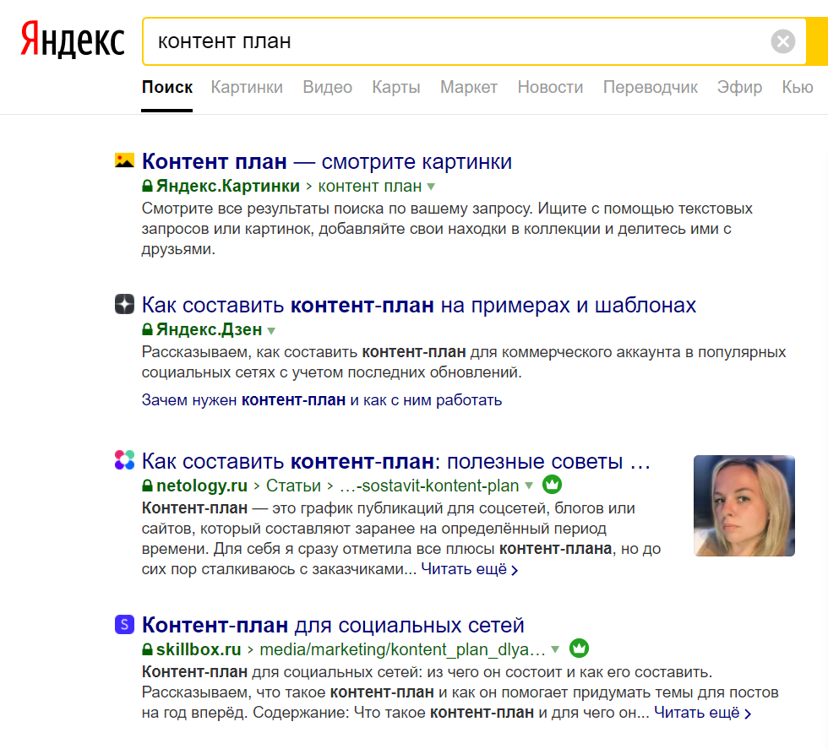Go to the Переводчик tab

tap(650, 87)
